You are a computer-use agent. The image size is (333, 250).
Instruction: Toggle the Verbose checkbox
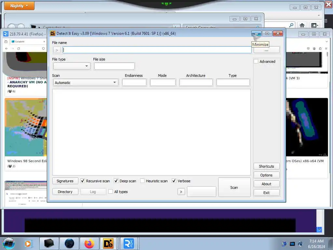[174, 181]
